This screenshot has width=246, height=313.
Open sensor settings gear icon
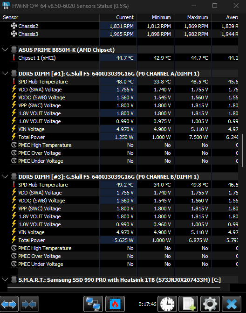(210, 304)
